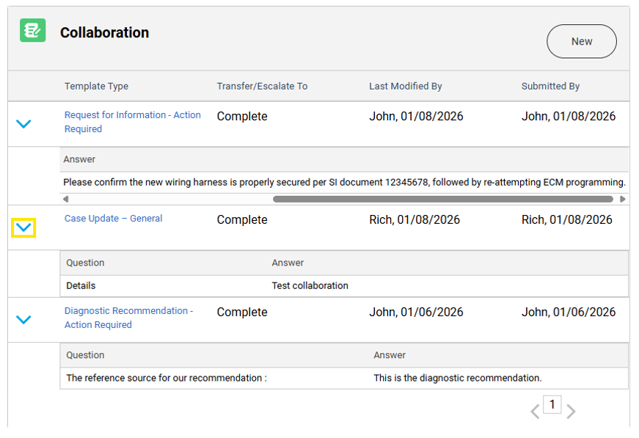
Task: Collapse the Case Update – General row
Action: click(x=24, y=228)
